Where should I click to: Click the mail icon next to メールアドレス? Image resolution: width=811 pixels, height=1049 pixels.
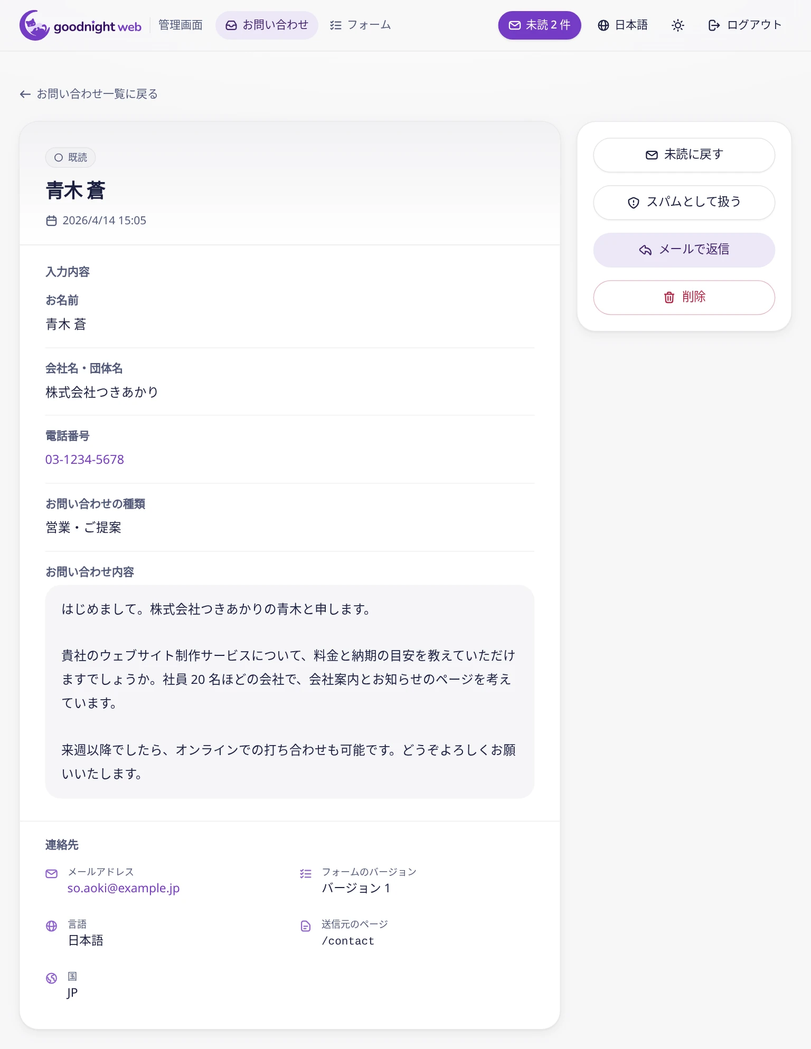coord(51,874)
